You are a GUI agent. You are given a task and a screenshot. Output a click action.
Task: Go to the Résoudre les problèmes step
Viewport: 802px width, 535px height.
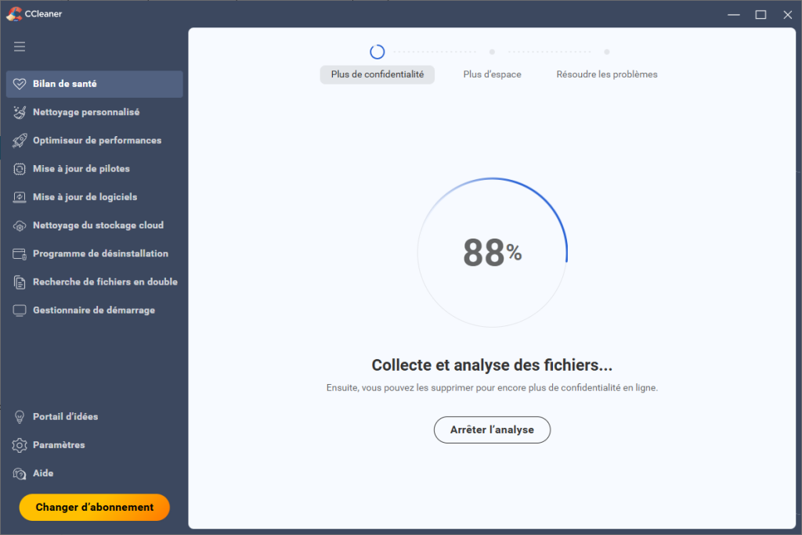(606, 74)
